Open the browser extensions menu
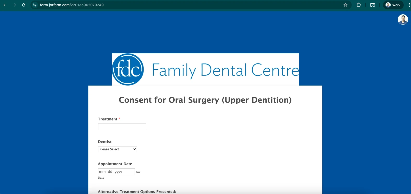Image resolution: width=411 pixels, height=194 pixels. pyautogui.click(x=359, y=5)
